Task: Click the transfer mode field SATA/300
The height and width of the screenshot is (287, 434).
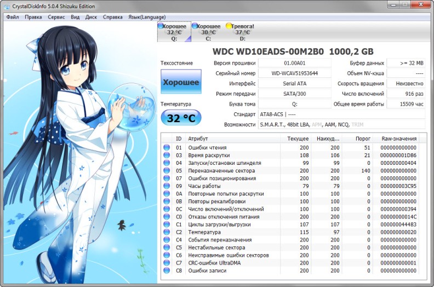Action: pyautogui.click(x=294, y=94)
